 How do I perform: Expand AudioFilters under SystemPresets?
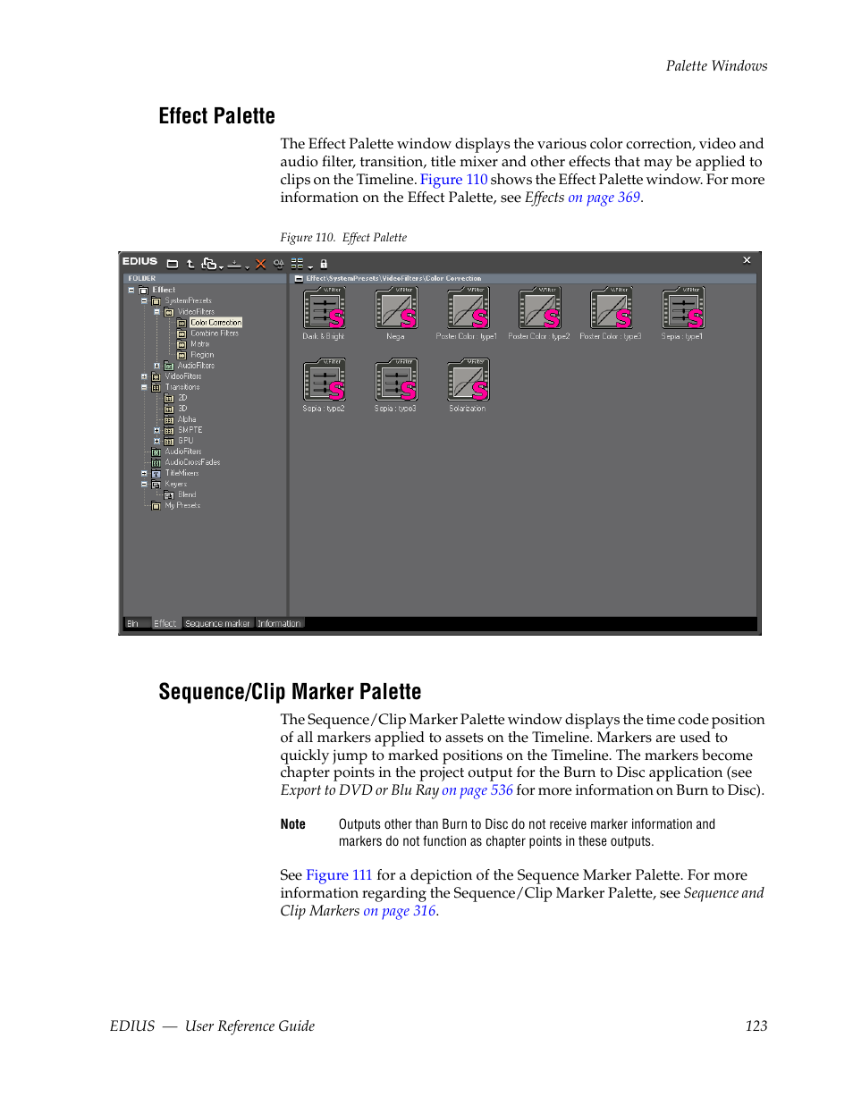click(x=156, y=366)
